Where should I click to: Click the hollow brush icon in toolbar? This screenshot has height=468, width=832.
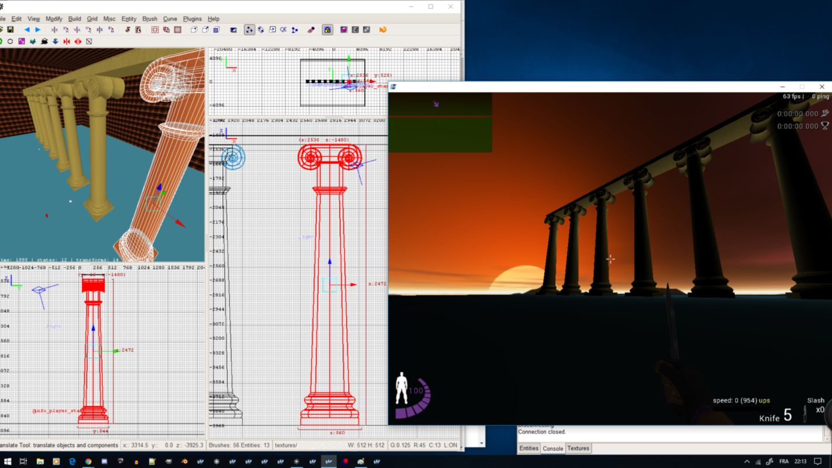(155, 30)
